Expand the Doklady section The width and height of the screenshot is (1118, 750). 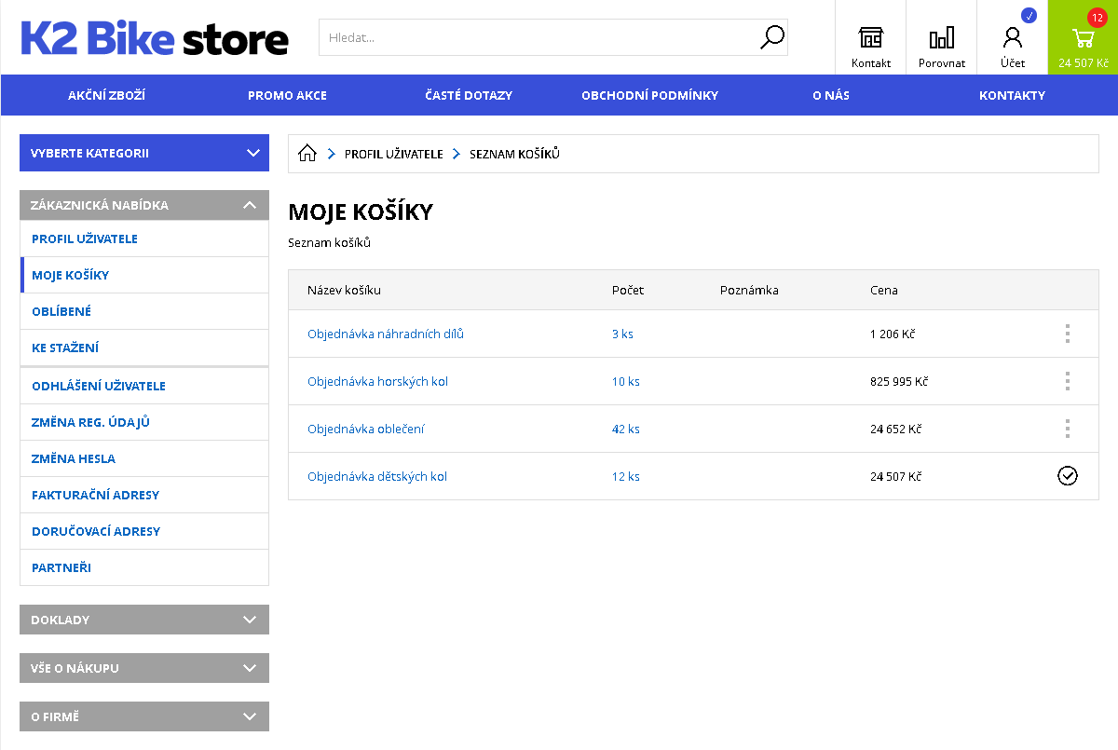tap(144, 620)
